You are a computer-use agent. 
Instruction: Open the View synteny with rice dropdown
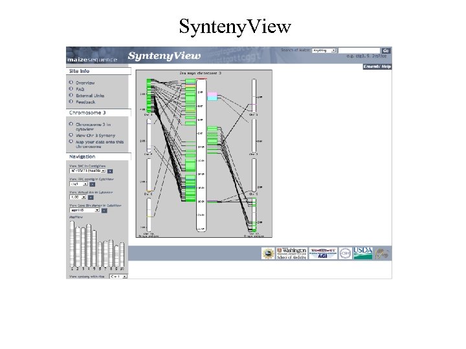(118, 277)
